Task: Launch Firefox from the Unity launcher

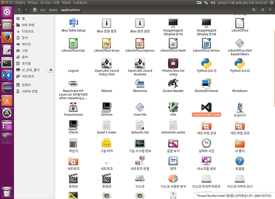Action: click(7, 37)
